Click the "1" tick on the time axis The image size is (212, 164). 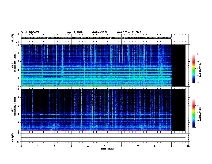click(38, 146)
